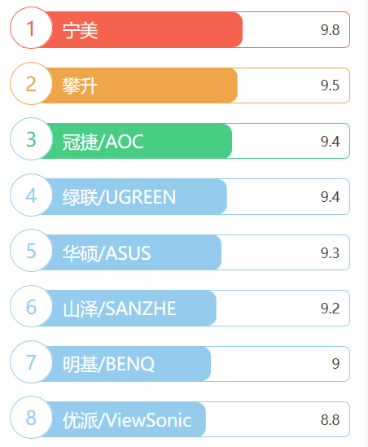Select the 绿联/UGREEN brand name
This screenshot has width=368, height=447.
119,197
